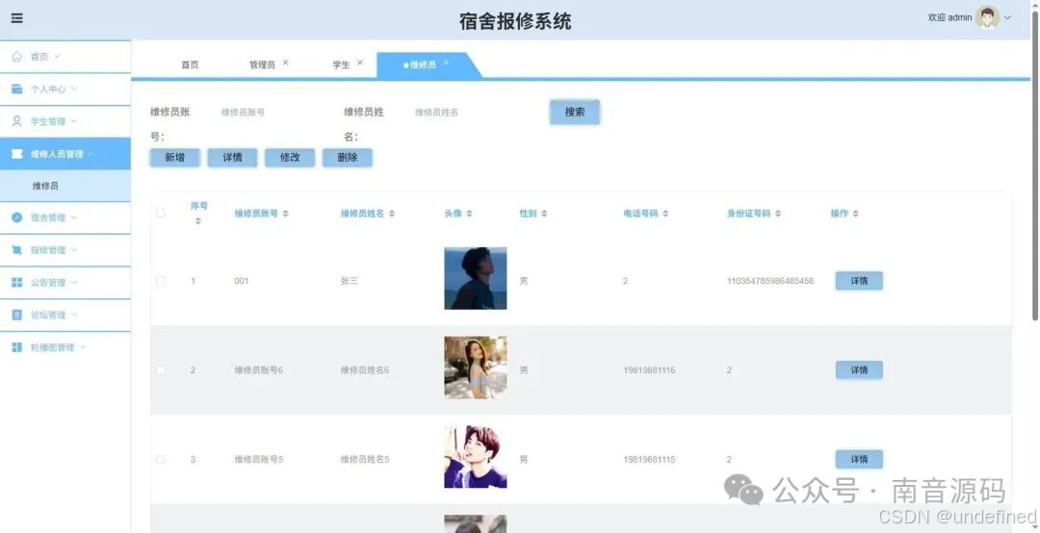Image resolution: width=1040 pixels, height=533 pixels.
Task: Toggle the hamburger sidebar menu icon
Action: 17,18
